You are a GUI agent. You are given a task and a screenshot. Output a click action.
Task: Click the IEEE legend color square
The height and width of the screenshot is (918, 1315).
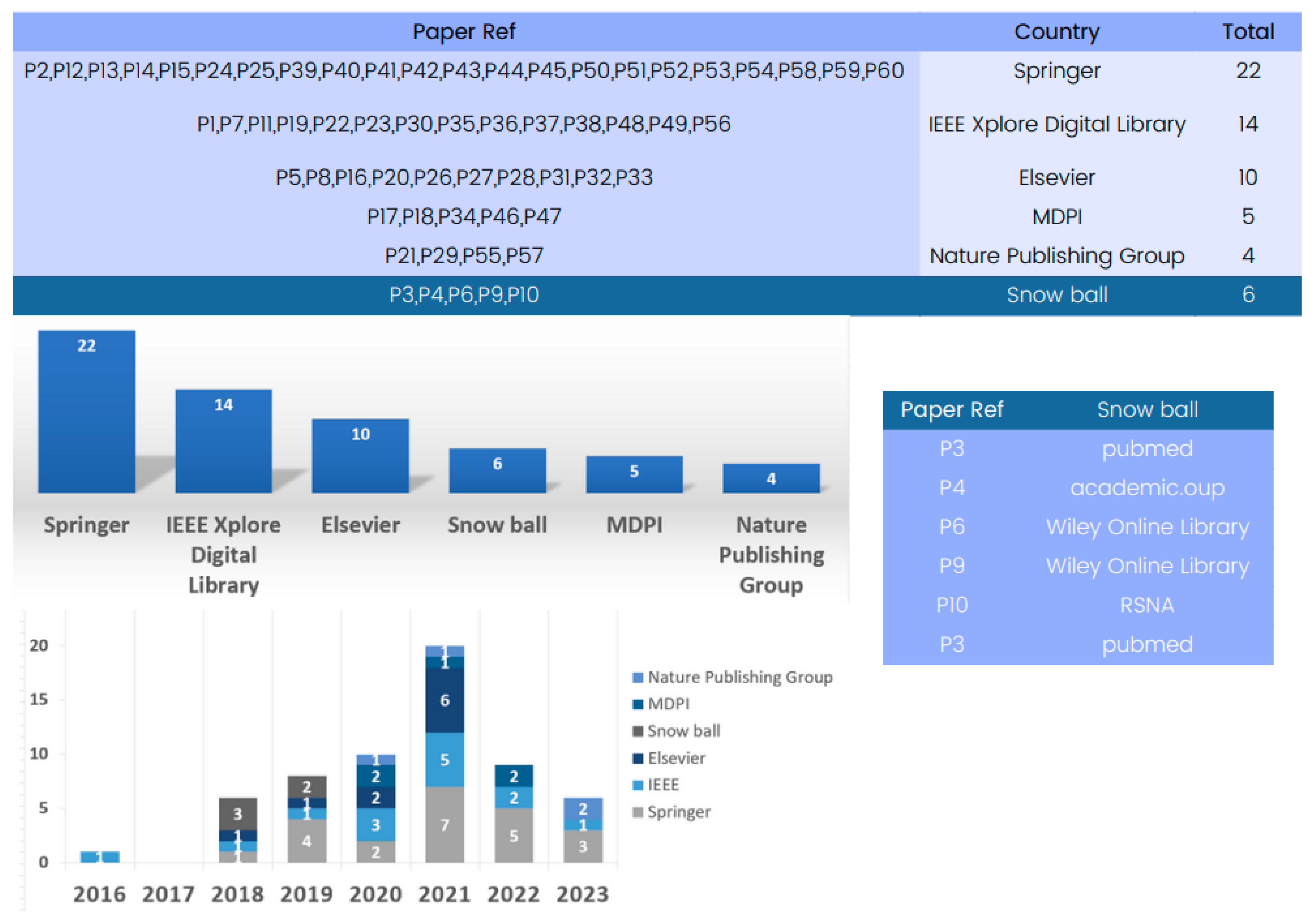637,785
